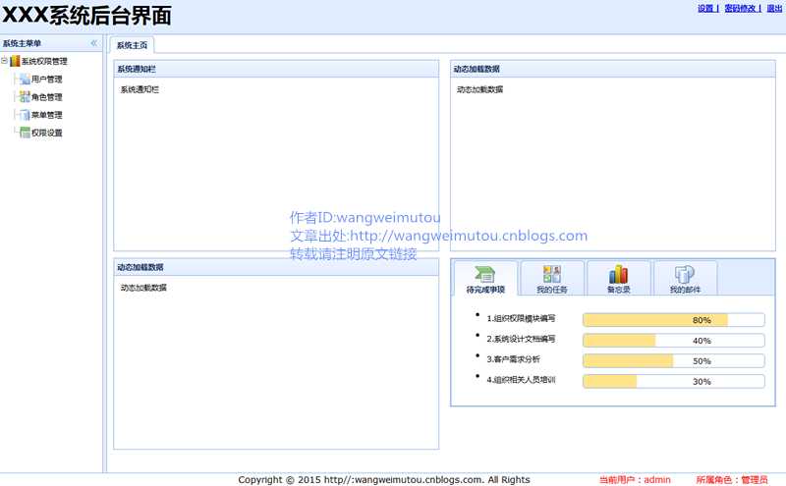Click the 40% progress bar

(674, 340)
